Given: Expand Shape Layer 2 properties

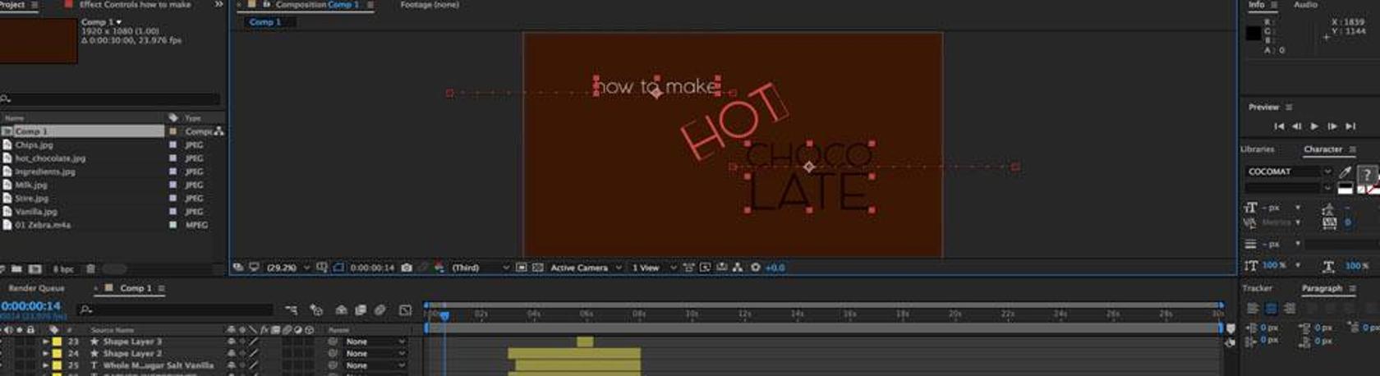Looking at the screenshot, I should tap(45, 354).
